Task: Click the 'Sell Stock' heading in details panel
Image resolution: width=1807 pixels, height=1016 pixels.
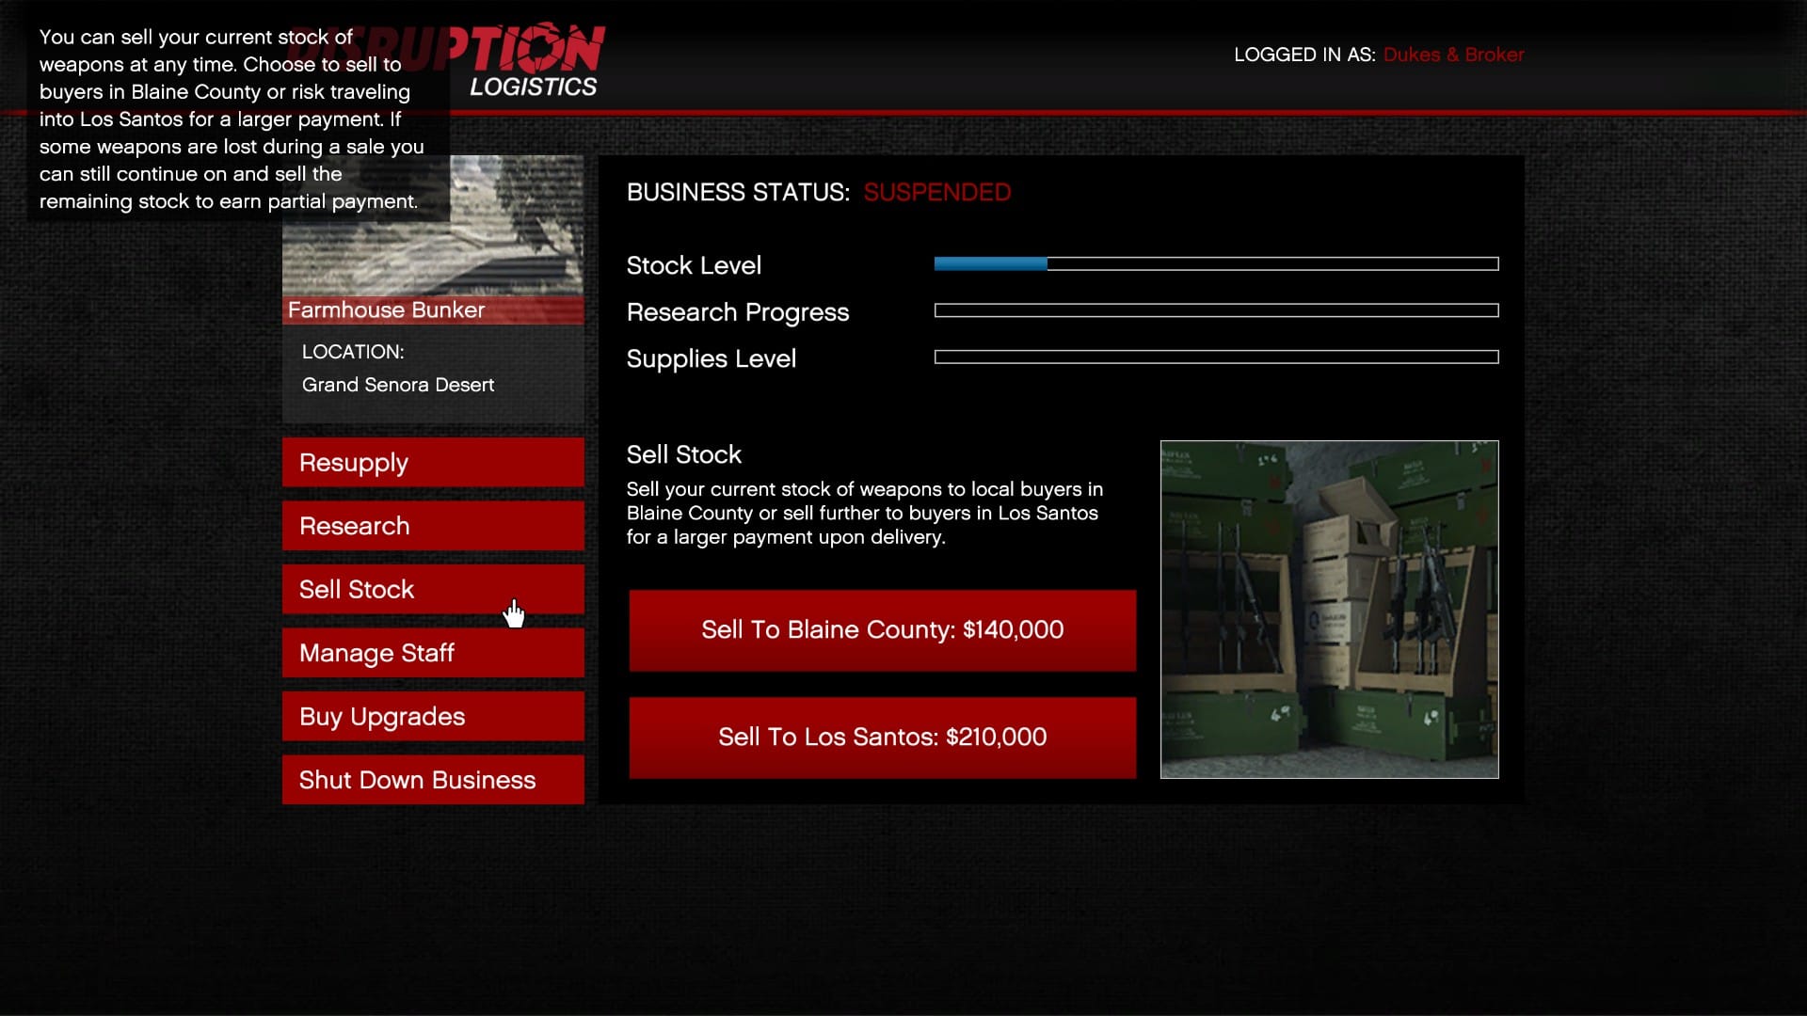Action: [684, 454]
